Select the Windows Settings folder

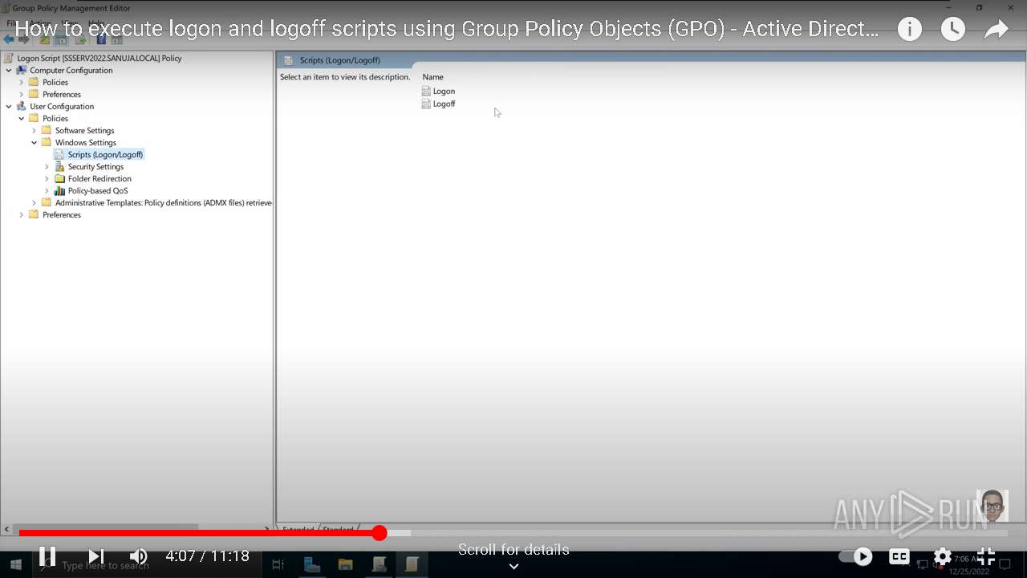pos(85,142)
